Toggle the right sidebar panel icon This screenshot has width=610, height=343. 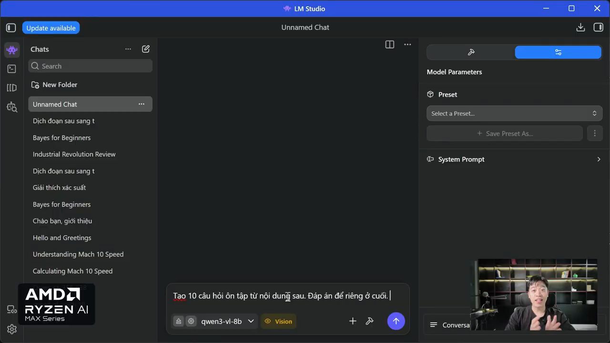(x=598, y=27)
